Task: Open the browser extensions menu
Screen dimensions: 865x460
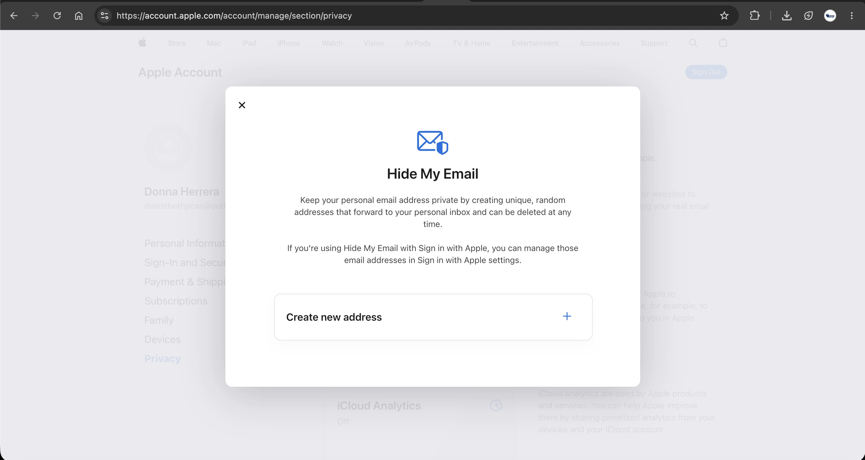Action: tap(754, 15)
